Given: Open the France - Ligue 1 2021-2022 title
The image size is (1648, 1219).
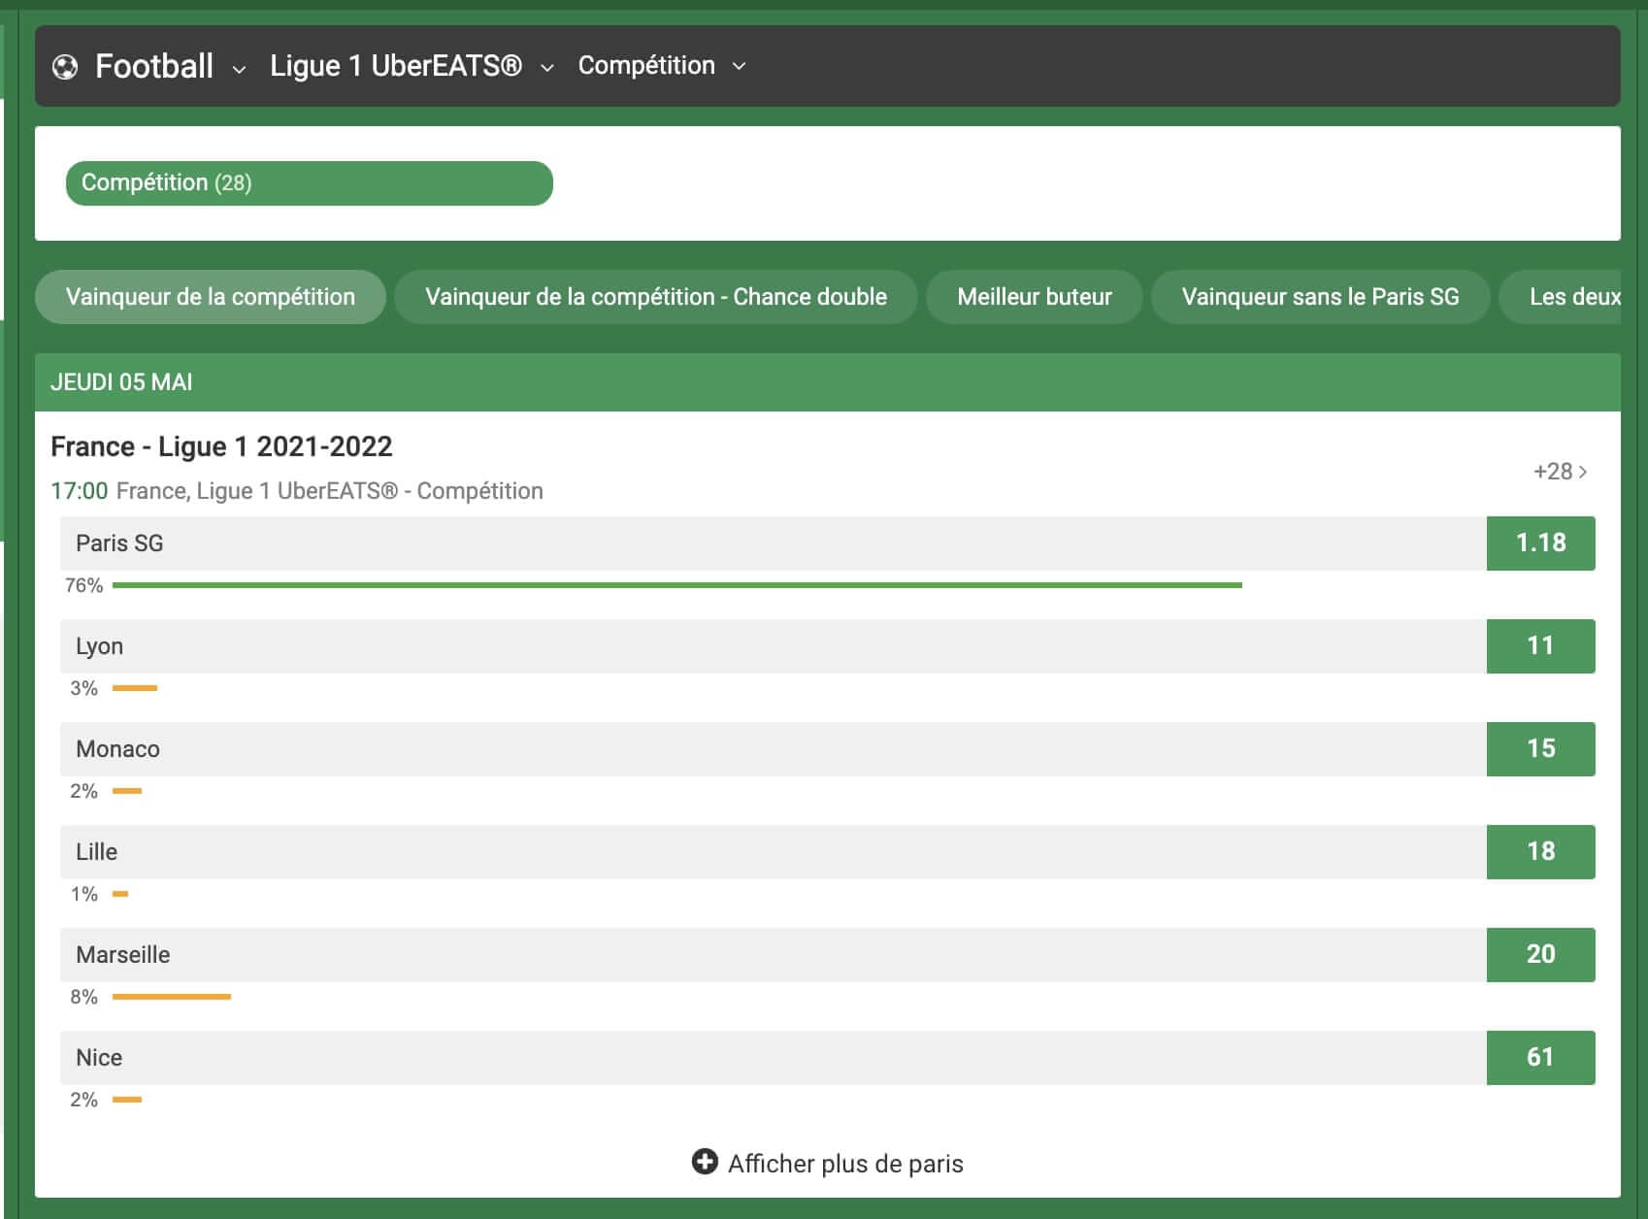Looking at the screenshot, I should (221, 446).
